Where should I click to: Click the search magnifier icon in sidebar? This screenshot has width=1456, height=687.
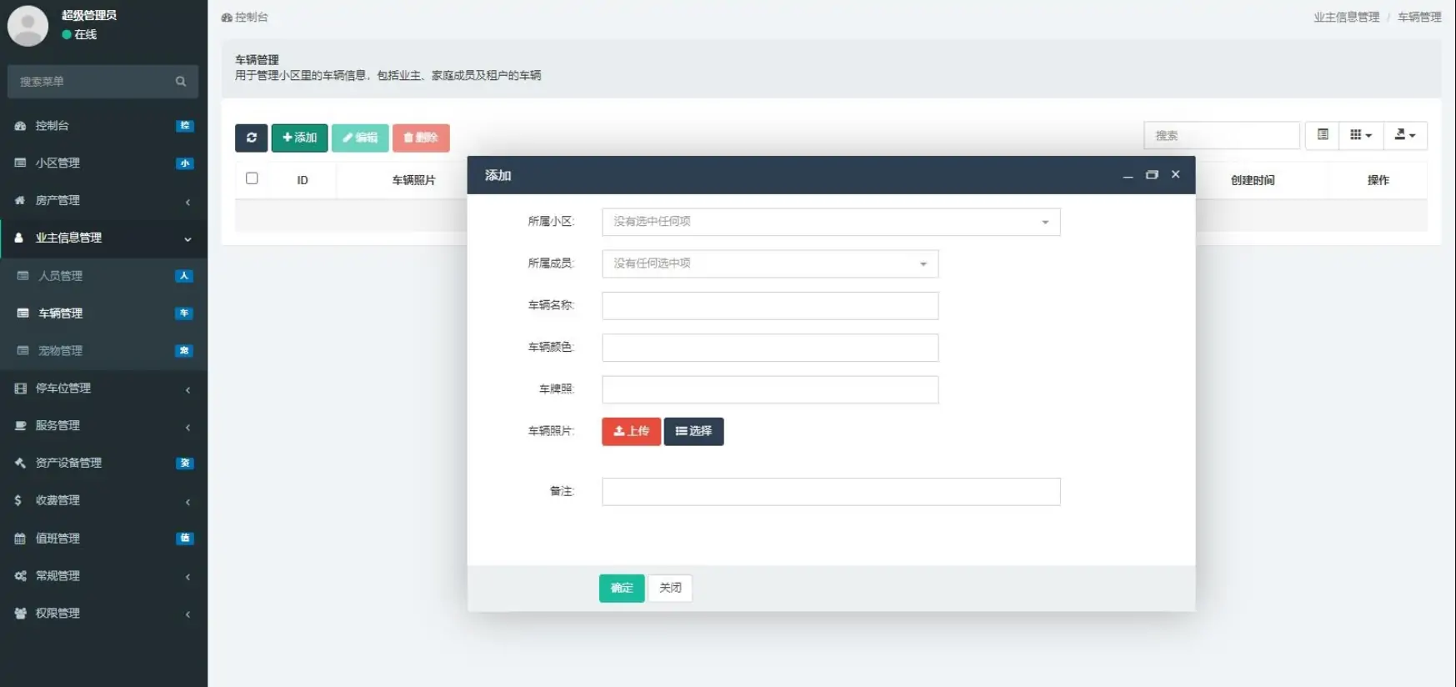(181, 82)
